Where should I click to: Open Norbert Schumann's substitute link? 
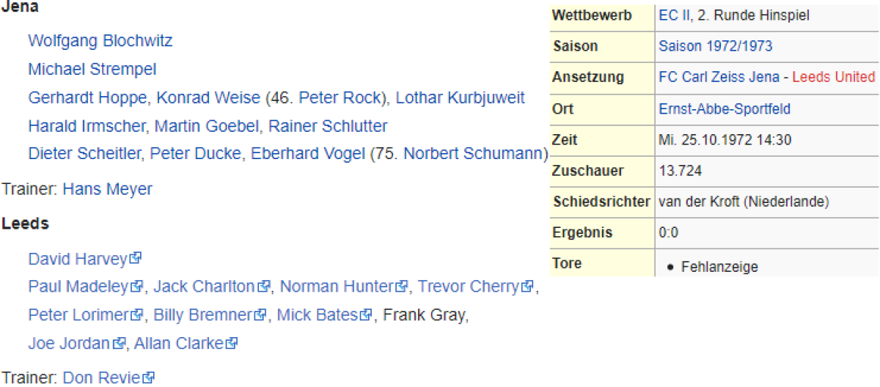coord(475,154)
